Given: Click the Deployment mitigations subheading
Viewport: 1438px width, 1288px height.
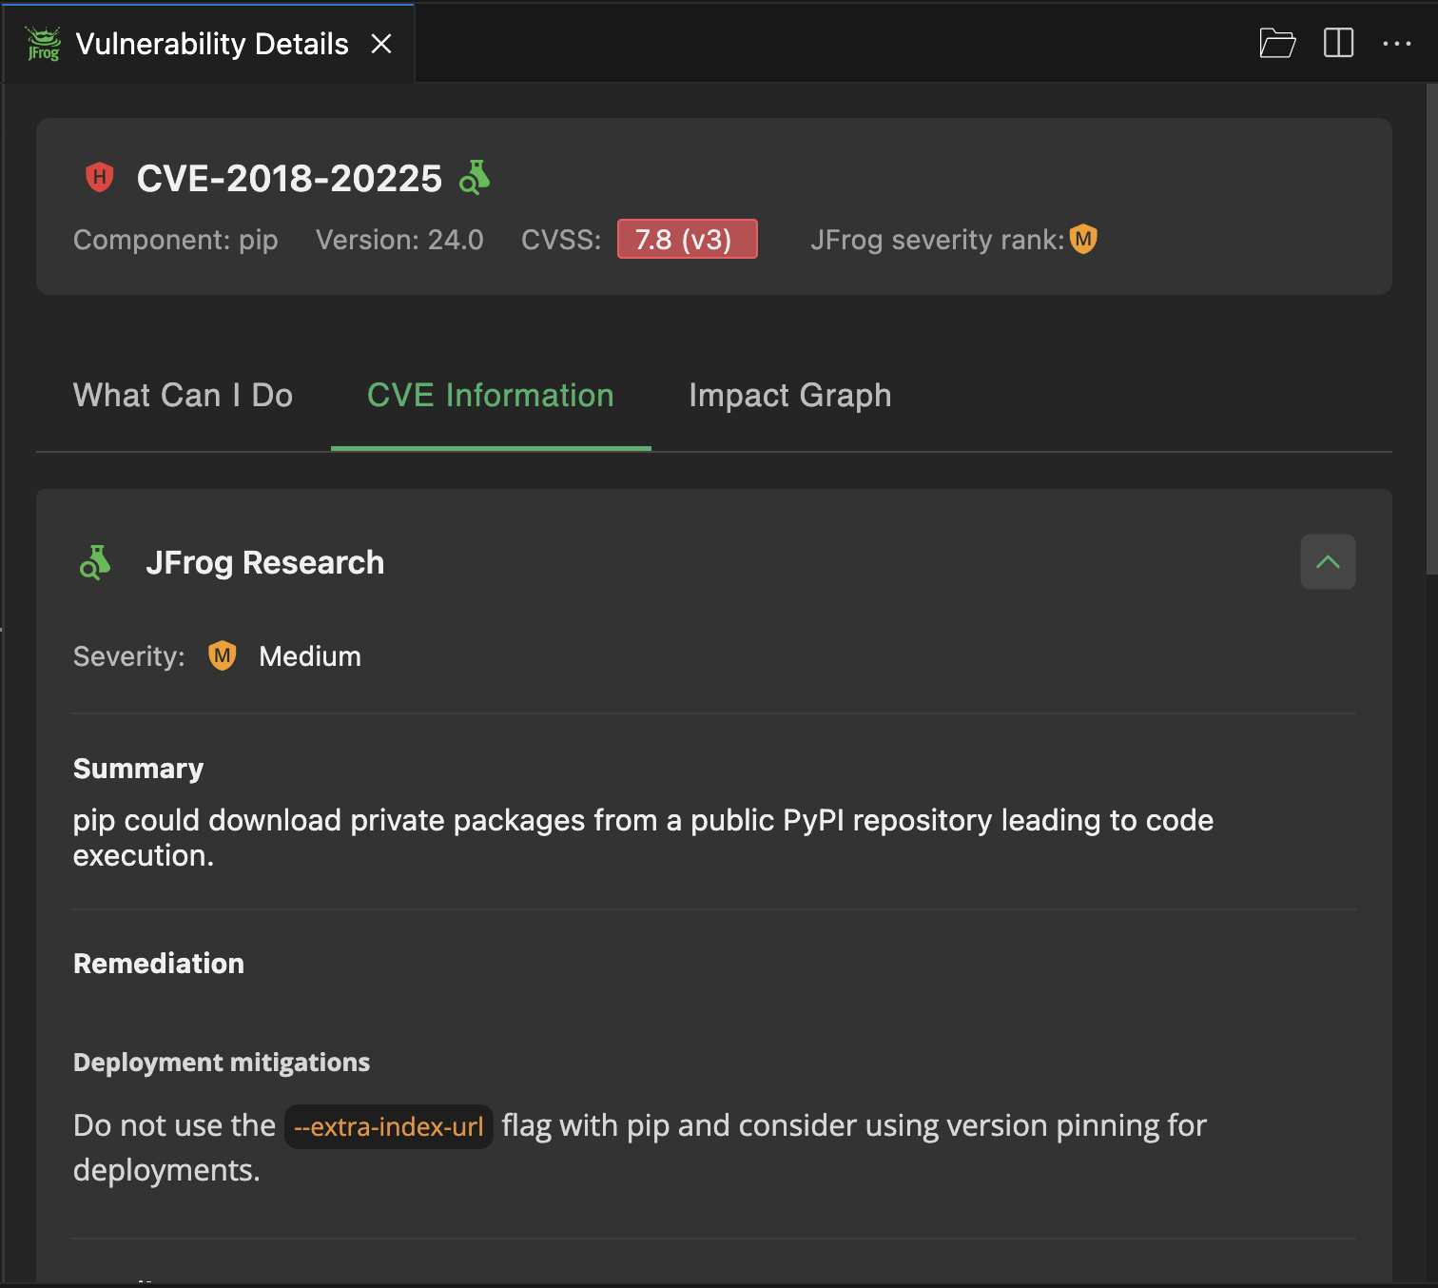Looking at the screenshot, I should point(222,1063).
